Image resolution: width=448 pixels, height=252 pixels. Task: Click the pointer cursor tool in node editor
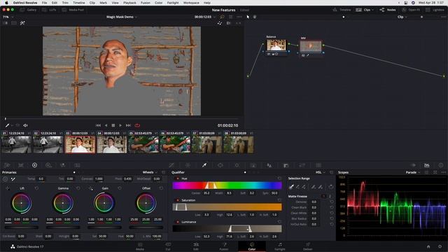coord(248,17)
